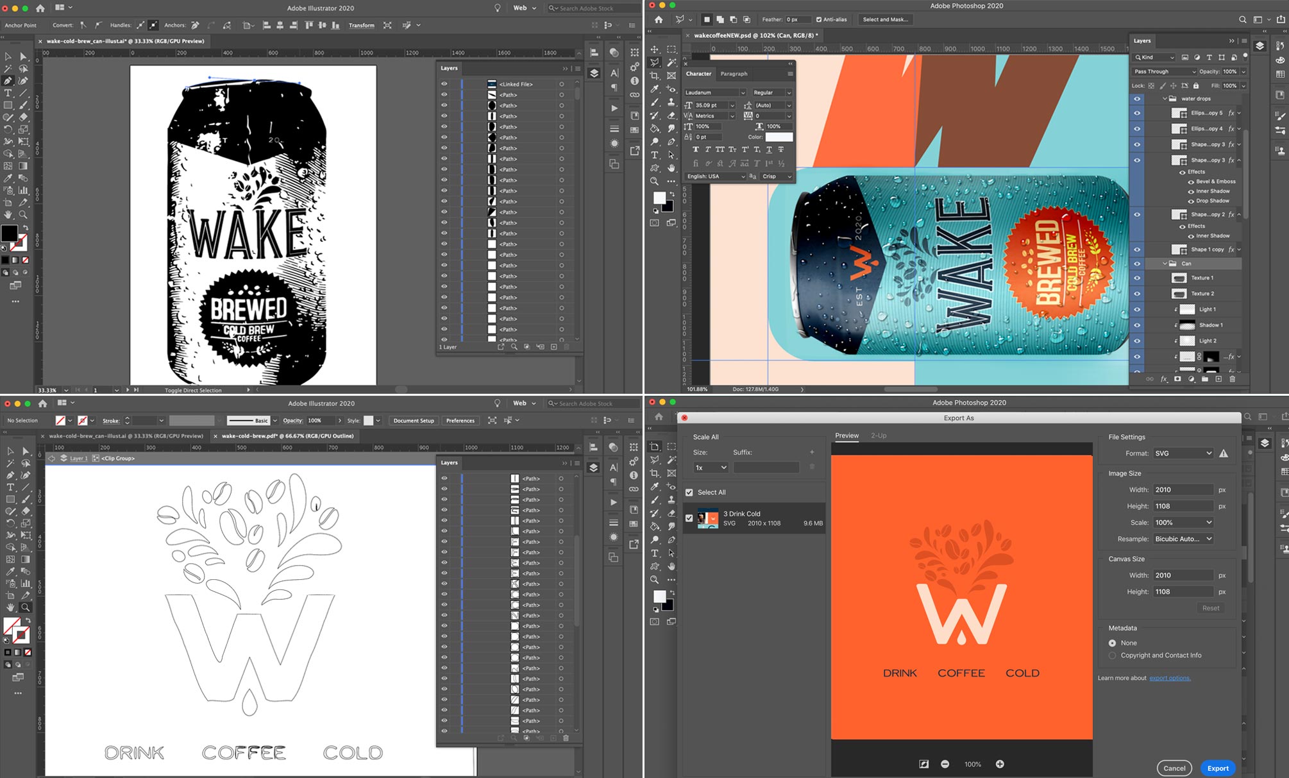Click the black Fill swatch in top Illustrator
The width and height of the screenshot is (1289, 778).
point(9,233)
